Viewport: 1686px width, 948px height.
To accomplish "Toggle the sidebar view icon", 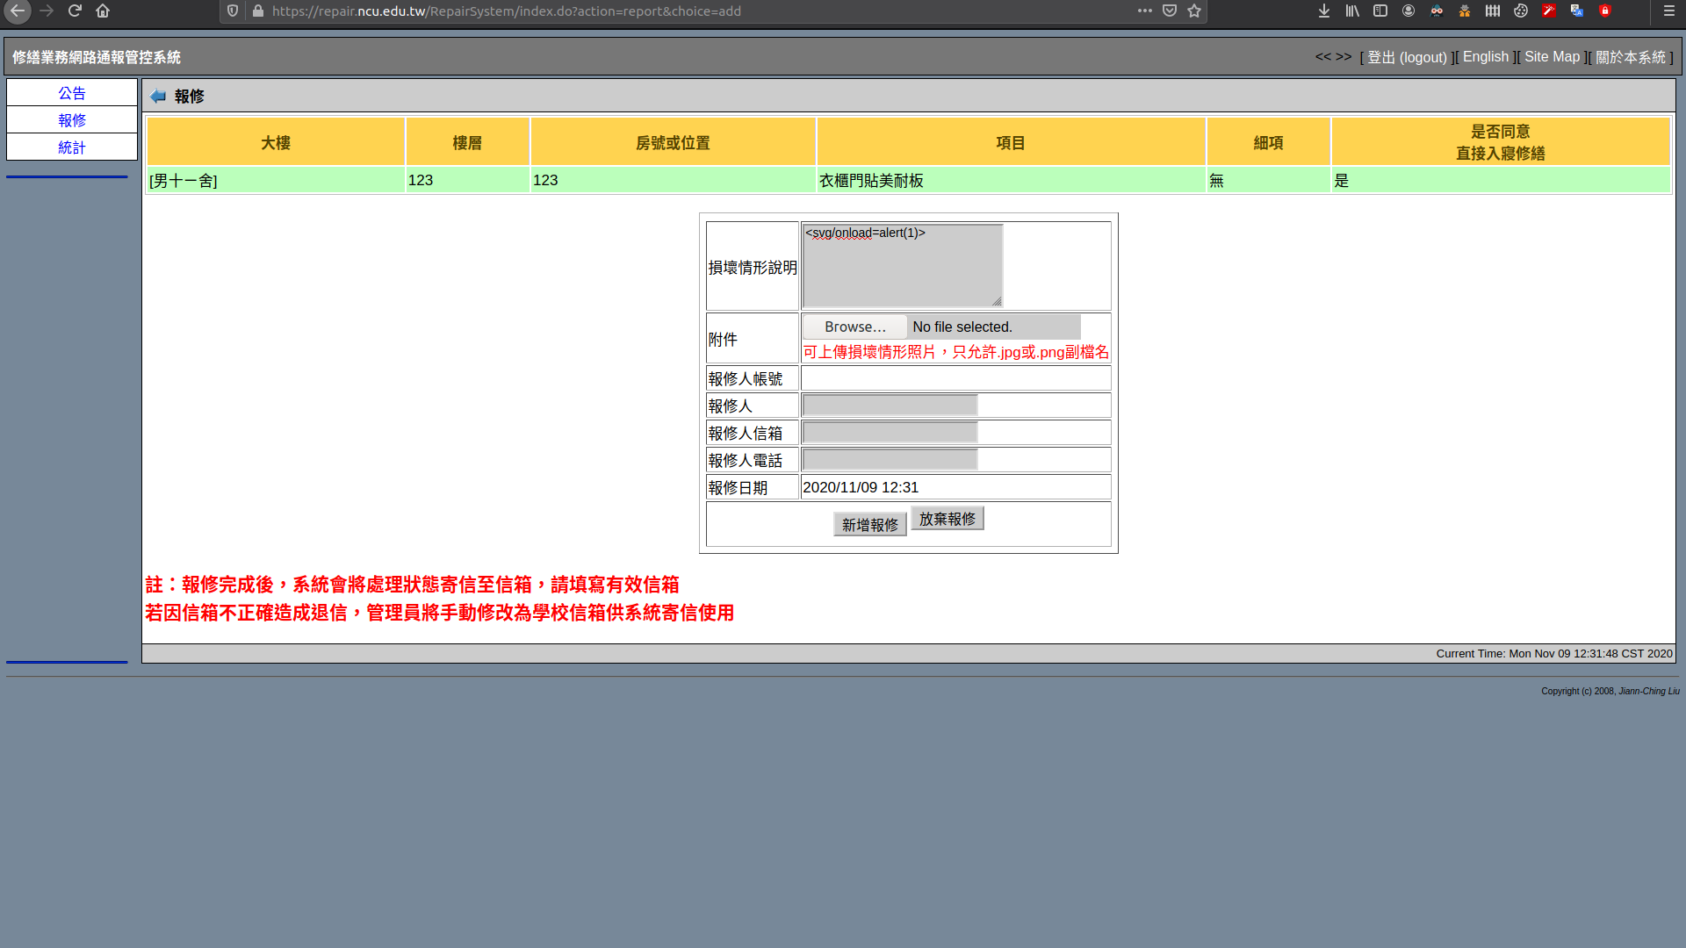I will [x=1380, y=11].
